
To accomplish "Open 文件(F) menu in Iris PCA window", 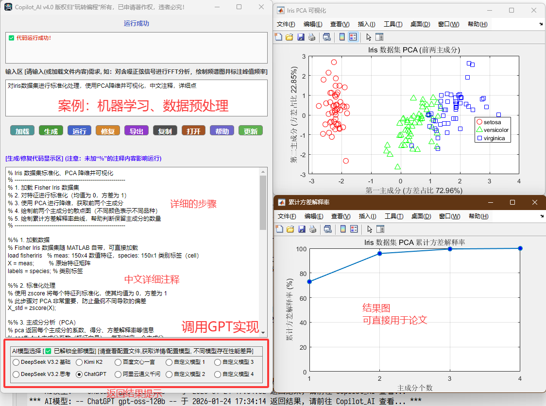I will [x=286, y=24].
